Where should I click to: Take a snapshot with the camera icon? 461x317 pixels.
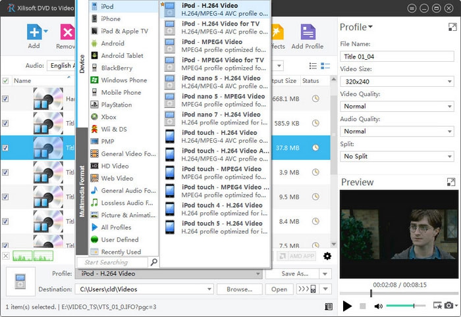[449, 306]
